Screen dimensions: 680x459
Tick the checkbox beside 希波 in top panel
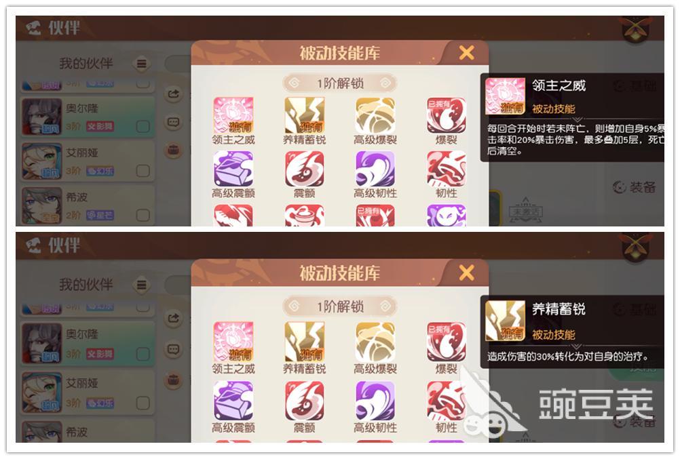[x=143, y=215]
